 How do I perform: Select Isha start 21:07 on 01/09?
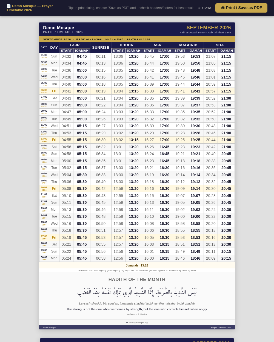(211, 56)
